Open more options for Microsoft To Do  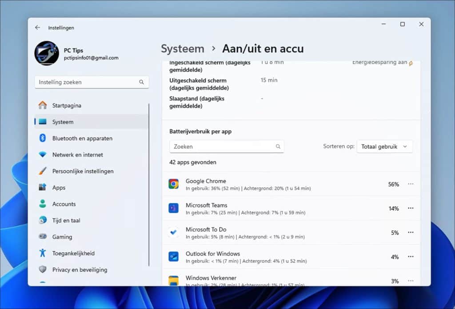click(x=411, y=233)
